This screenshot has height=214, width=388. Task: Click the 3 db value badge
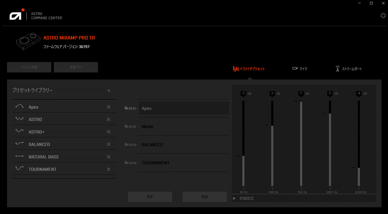272,93
